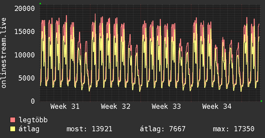Click the max: 17350 statistic
The image size is (265, 138).
tap(233, 129)
